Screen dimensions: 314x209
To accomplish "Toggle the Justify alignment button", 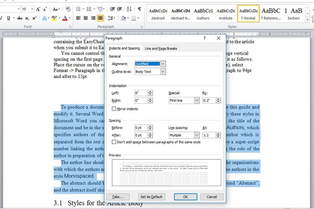I will [x=100, y=18].
